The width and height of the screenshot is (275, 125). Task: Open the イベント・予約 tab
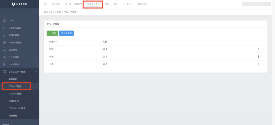pyautogui.click(x=110, y=4)
